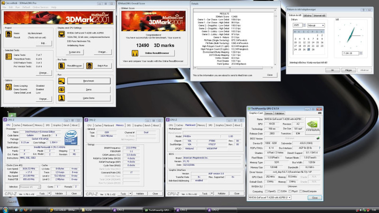Open Graphics tab in the rightmost CPU-Z window
379x213 pixels.
[x=220, y=125]
